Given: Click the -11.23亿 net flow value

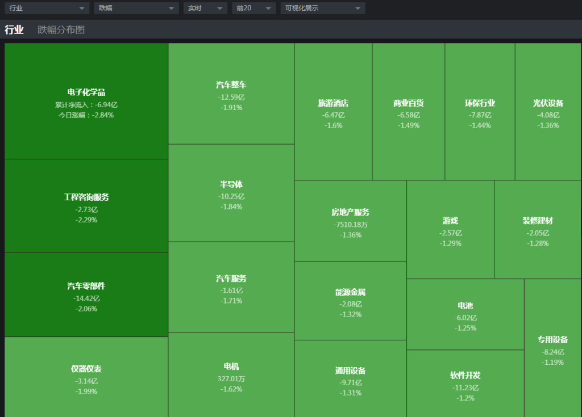Looking at the screenshot, I should point(465,387).
